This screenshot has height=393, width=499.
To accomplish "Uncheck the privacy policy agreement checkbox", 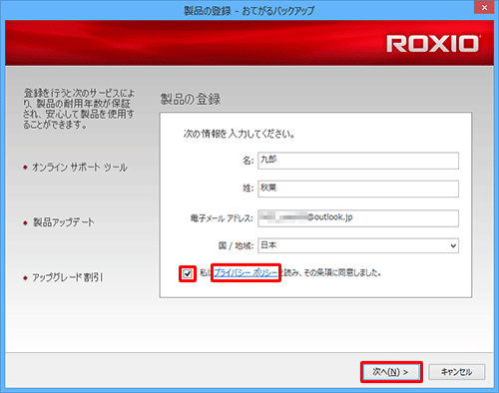I will tap(188, 273).
